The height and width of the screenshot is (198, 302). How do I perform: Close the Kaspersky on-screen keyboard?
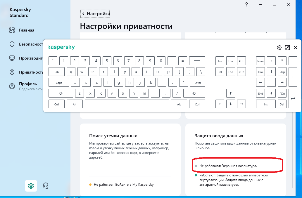[x=296, y=48]
